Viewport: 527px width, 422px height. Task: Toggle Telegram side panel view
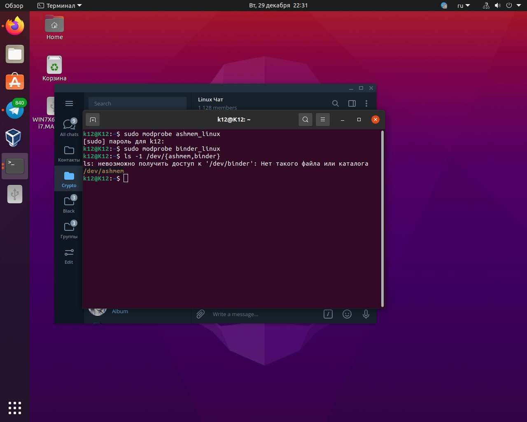(352, 103)
